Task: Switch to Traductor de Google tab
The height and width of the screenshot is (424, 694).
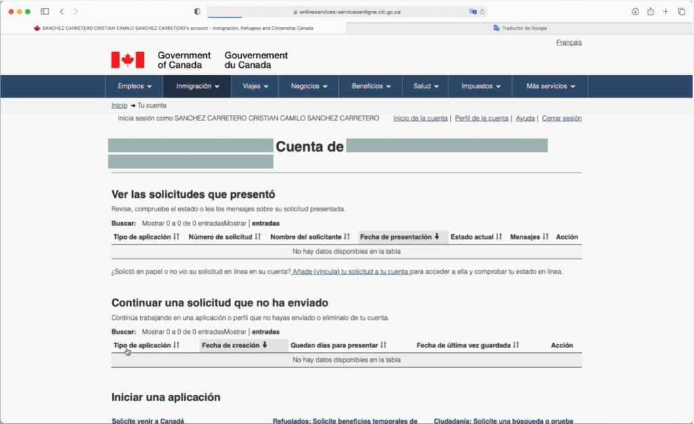Action: click(520, 28)
